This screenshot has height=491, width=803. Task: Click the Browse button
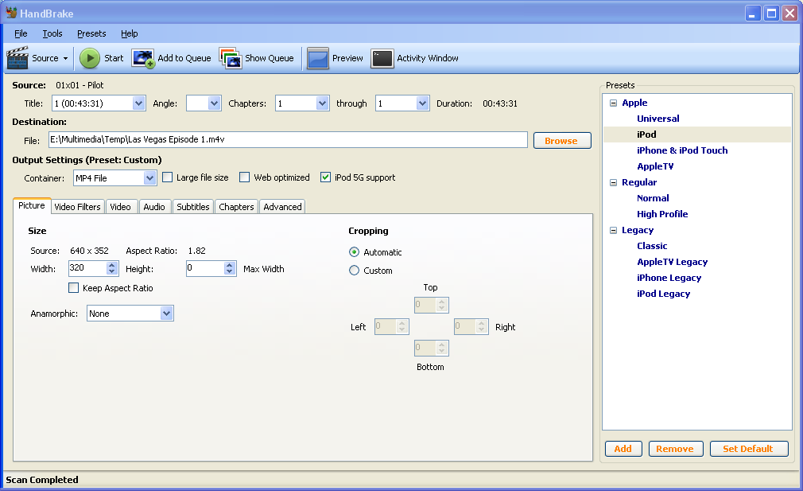click(x=562, y=140)
